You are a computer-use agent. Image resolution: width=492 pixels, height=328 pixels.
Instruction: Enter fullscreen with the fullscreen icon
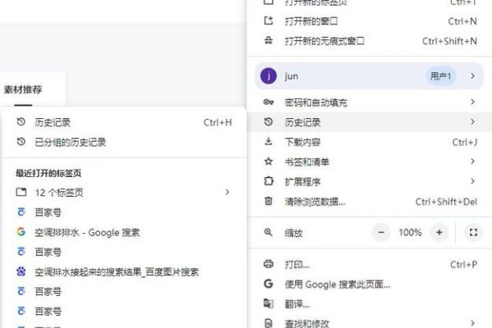473,232
